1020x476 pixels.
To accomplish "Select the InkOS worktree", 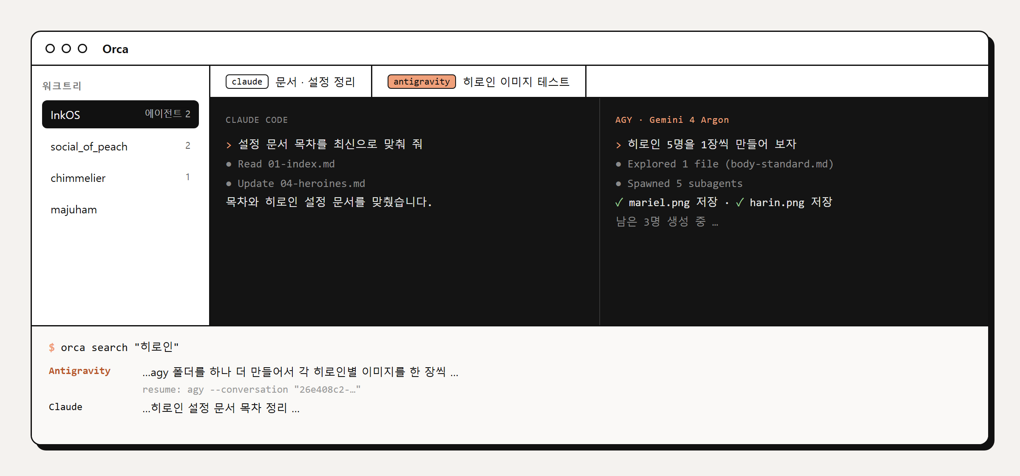I will (120, 114).
